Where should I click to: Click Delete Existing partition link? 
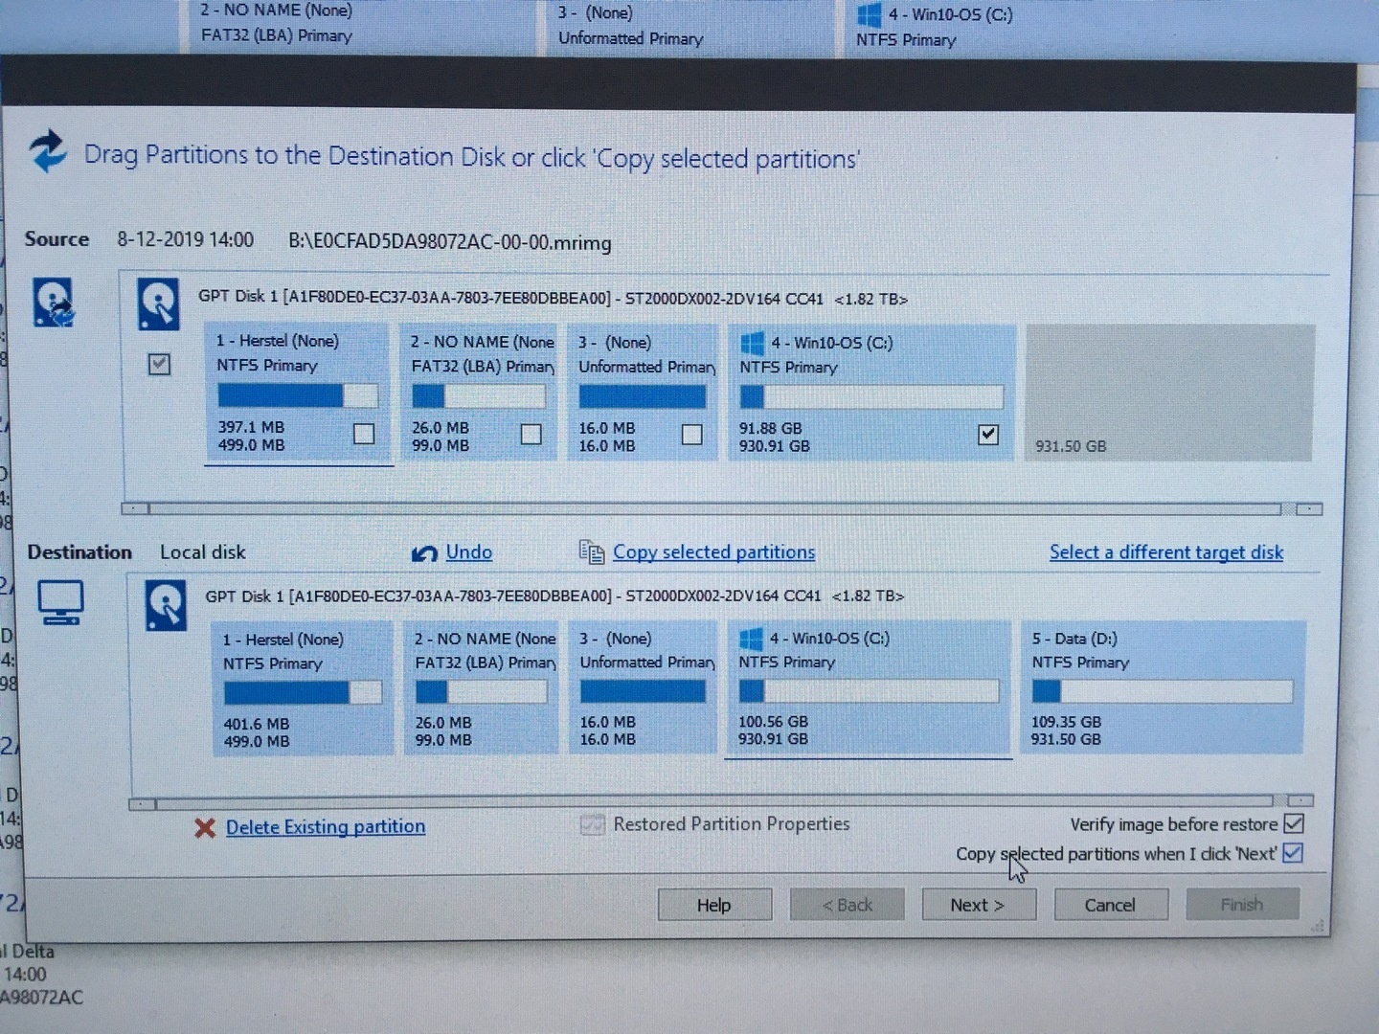click(x=326, y=827)
